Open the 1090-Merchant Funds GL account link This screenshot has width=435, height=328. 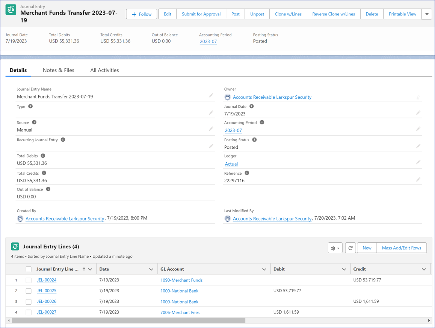[x=181, y=280]
